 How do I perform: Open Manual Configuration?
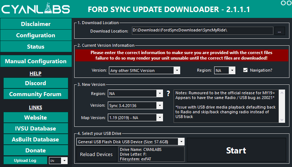[36, 61]
